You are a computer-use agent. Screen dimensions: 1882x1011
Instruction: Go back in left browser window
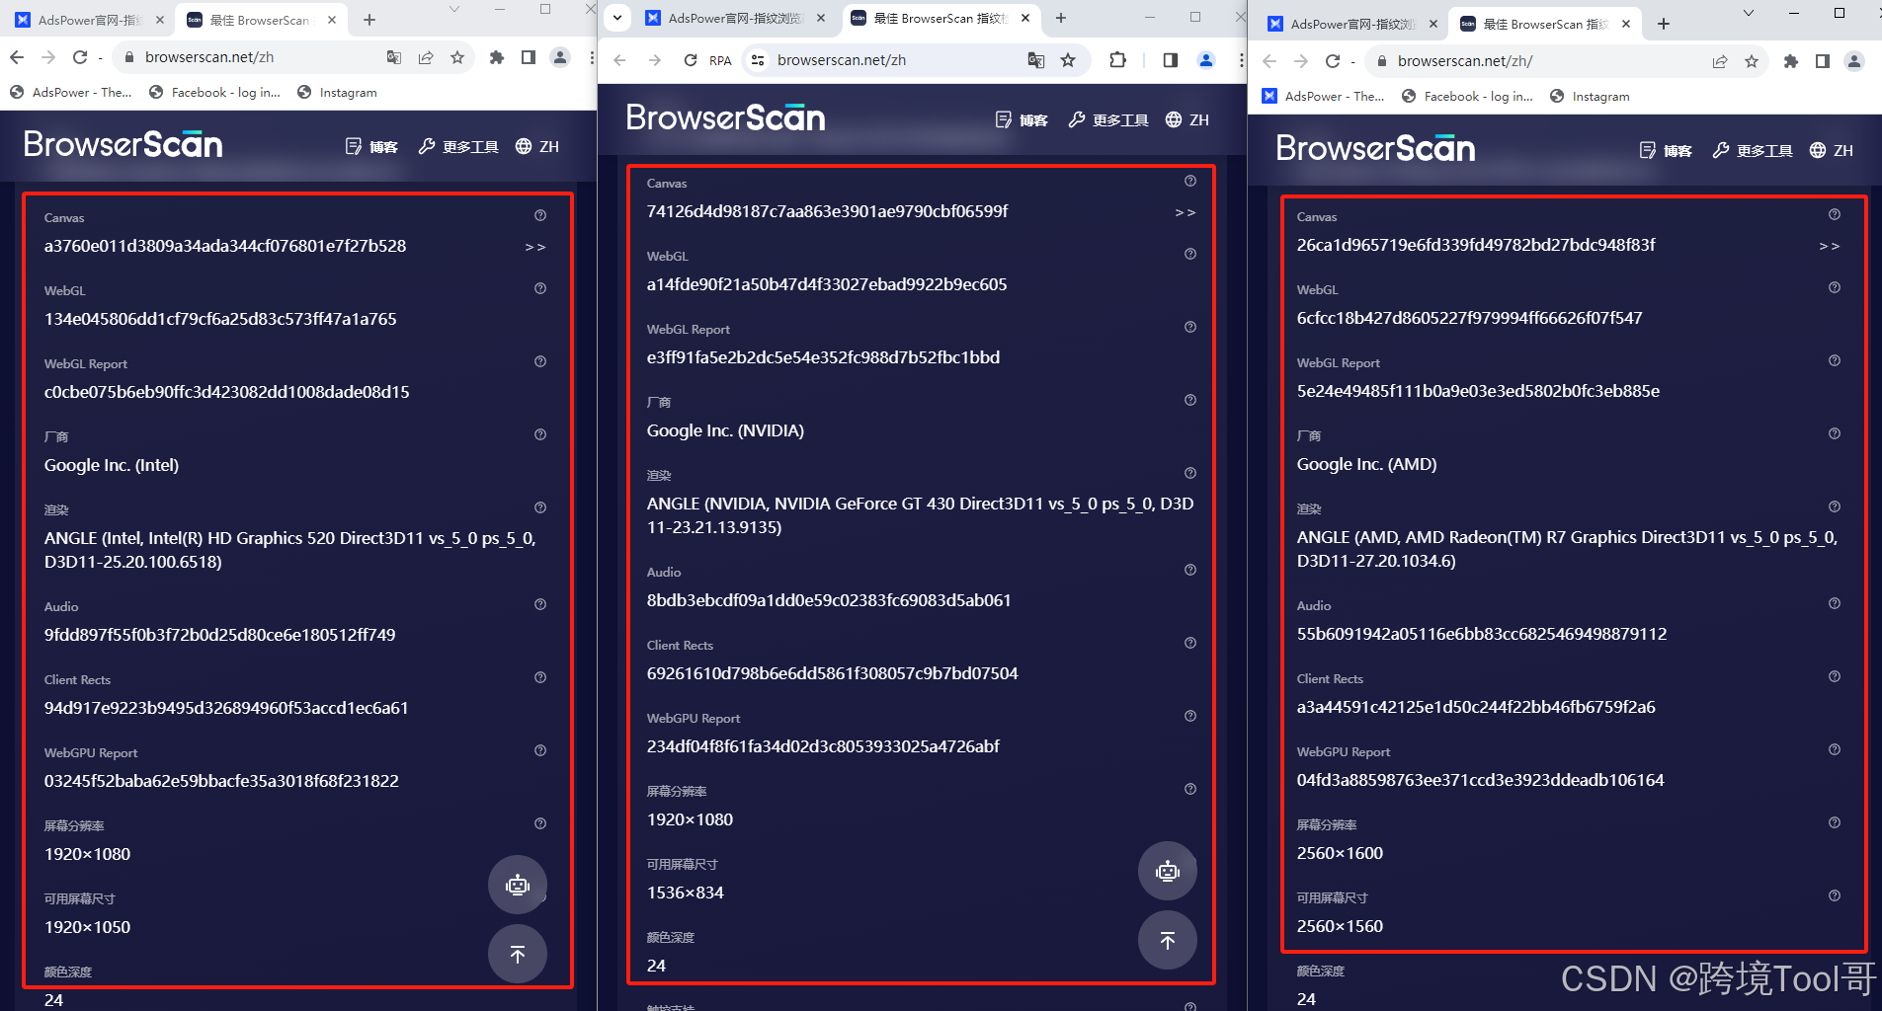pyautogui.click(x=16, y=57)
